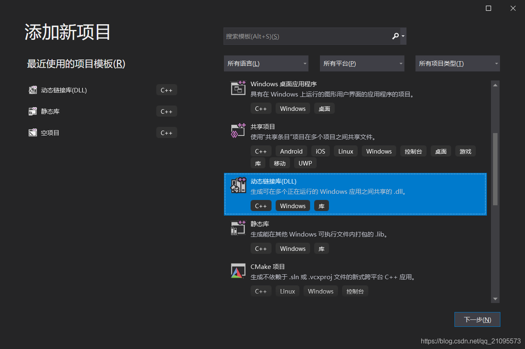Screen dimensions: 525x349
Task: Click the C++ tag on the 共享项目 template
Action: 261,151
